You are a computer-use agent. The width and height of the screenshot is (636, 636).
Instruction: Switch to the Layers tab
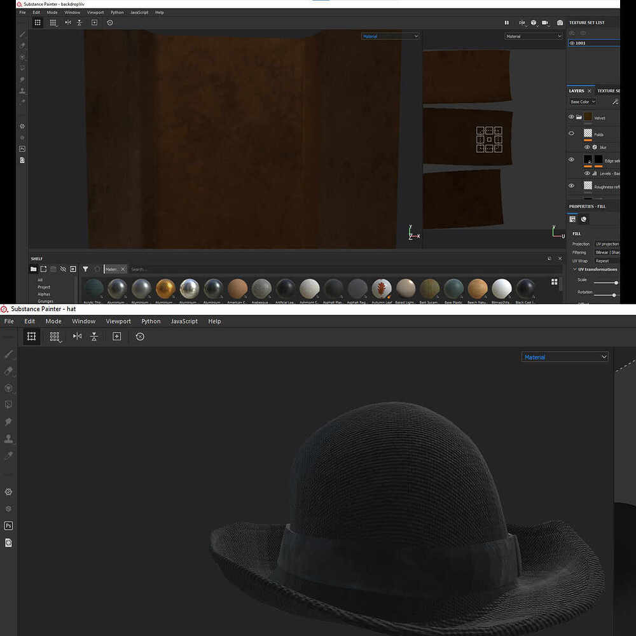click(576, 91)
